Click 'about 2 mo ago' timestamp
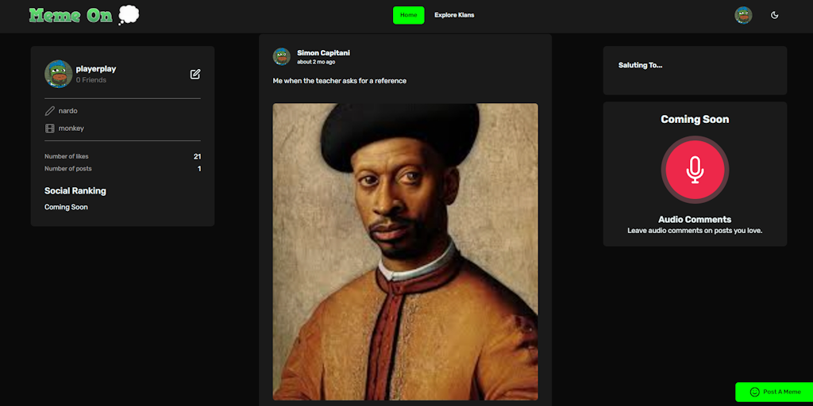813x406 pixels. click(x=316, y=62)
